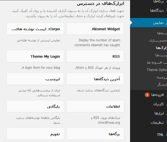Click the RSS widget
Image resolution: width=167 pixels, height=142 pixels.
point(95,56)
